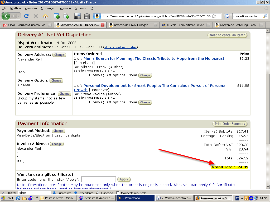Close the Gmail tab

[50, 25]
